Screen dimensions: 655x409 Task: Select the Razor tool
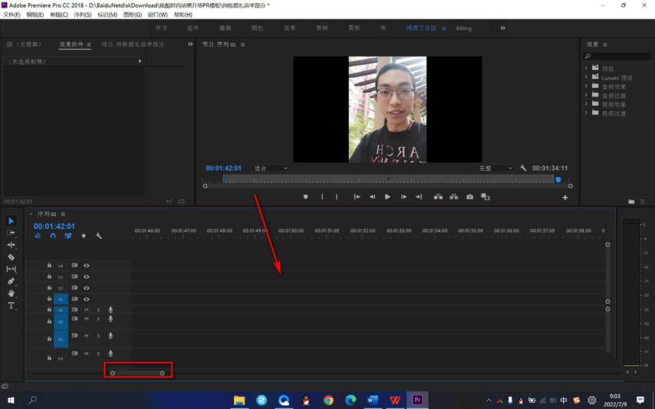(11, 257)
